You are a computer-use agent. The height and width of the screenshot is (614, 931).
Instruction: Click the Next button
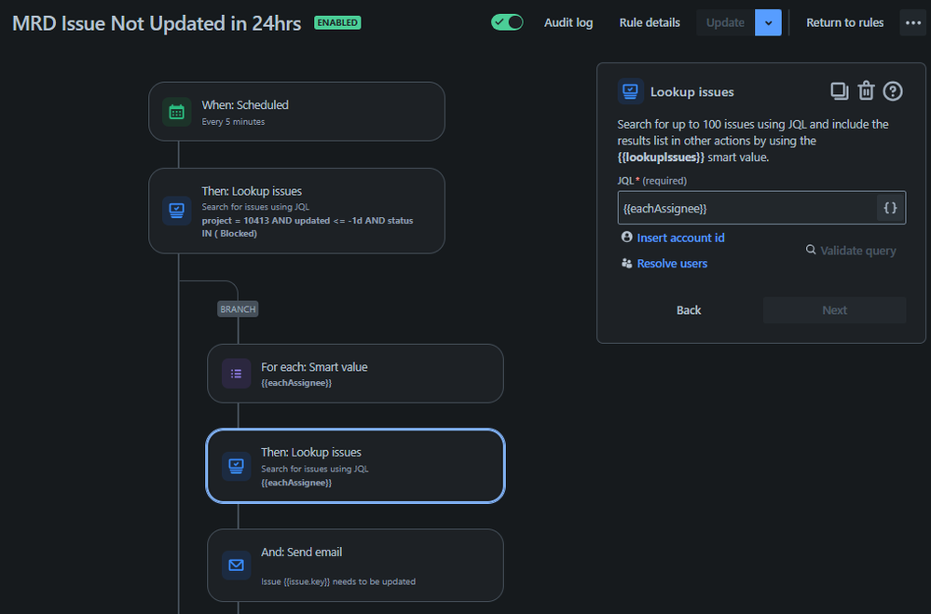(x=834, y=309)
